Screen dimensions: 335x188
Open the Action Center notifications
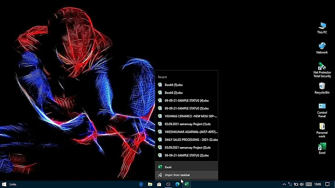coord(327,184)
